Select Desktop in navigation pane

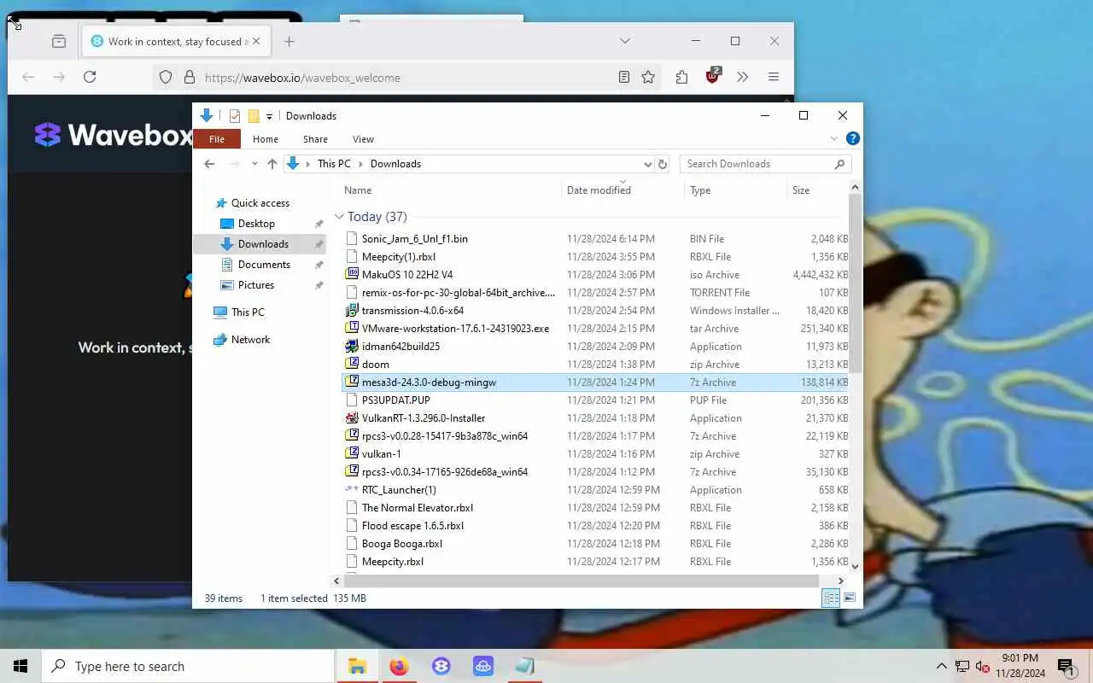click(x=256, y=224)
